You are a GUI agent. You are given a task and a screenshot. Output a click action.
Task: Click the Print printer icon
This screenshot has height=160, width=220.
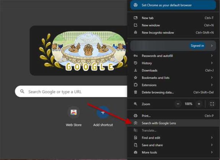click(135, 116)
